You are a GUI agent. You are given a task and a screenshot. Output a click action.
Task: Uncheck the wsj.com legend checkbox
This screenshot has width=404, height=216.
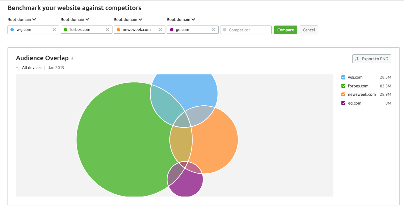[343, 77]
